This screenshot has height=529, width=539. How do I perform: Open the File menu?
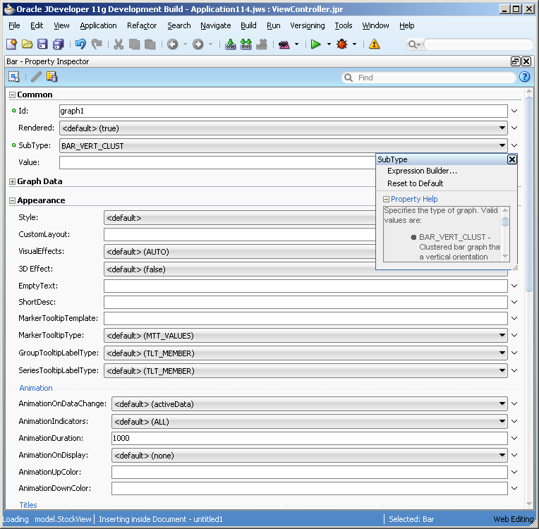coord(14,25)
